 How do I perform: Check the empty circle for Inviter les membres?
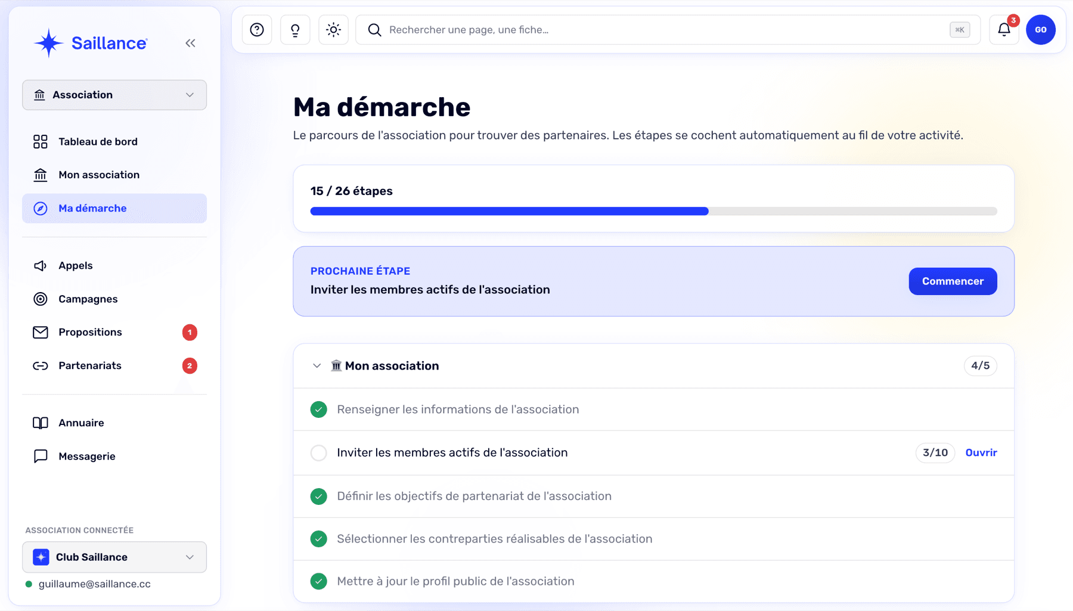pos(319,453)
